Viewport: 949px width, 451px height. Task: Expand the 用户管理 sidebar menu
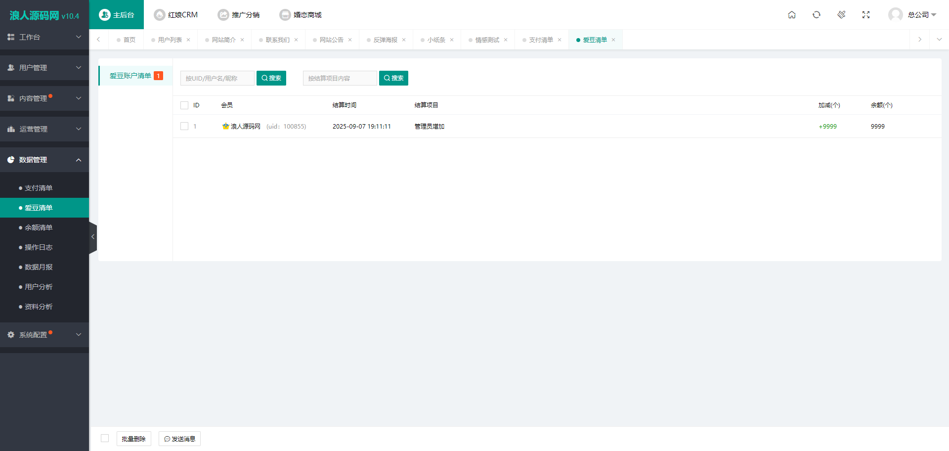(x=44, y=68)
